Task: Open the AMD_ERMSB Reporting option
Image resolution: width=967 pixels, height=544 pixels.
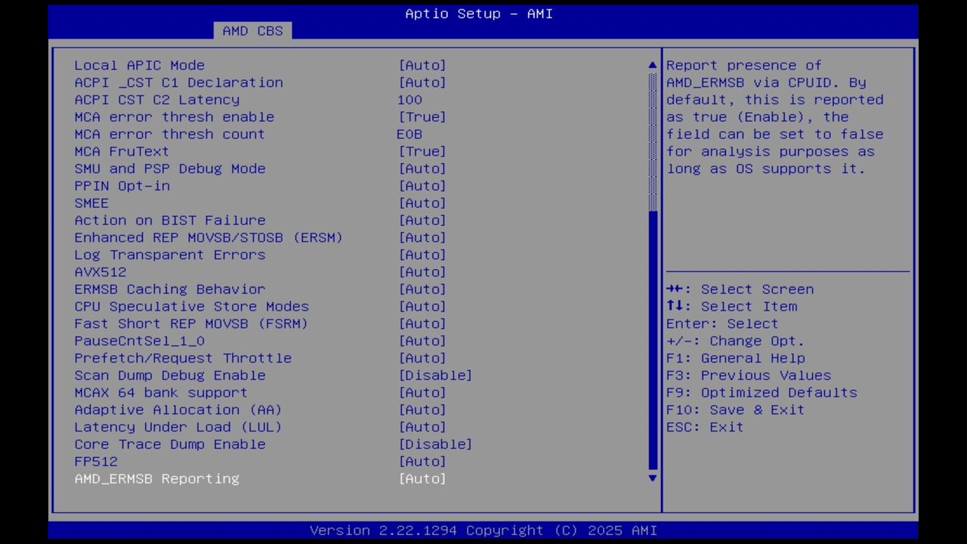Action: tap(157, 478)
